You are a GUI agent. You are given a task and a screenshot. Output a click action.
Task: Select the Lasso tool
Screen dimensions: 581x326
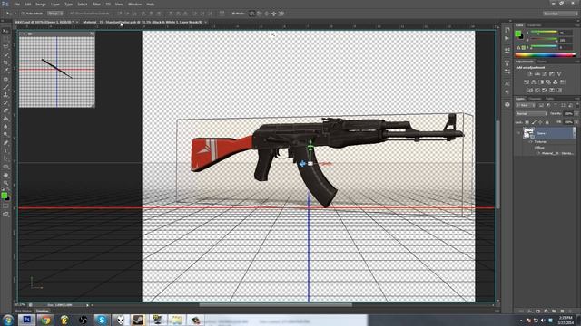pyautogui.click(x=5, y=47)
